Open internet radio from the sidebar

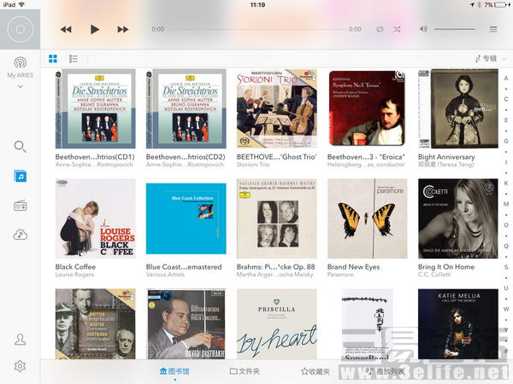pyautogui.click(x=21, y=206)
